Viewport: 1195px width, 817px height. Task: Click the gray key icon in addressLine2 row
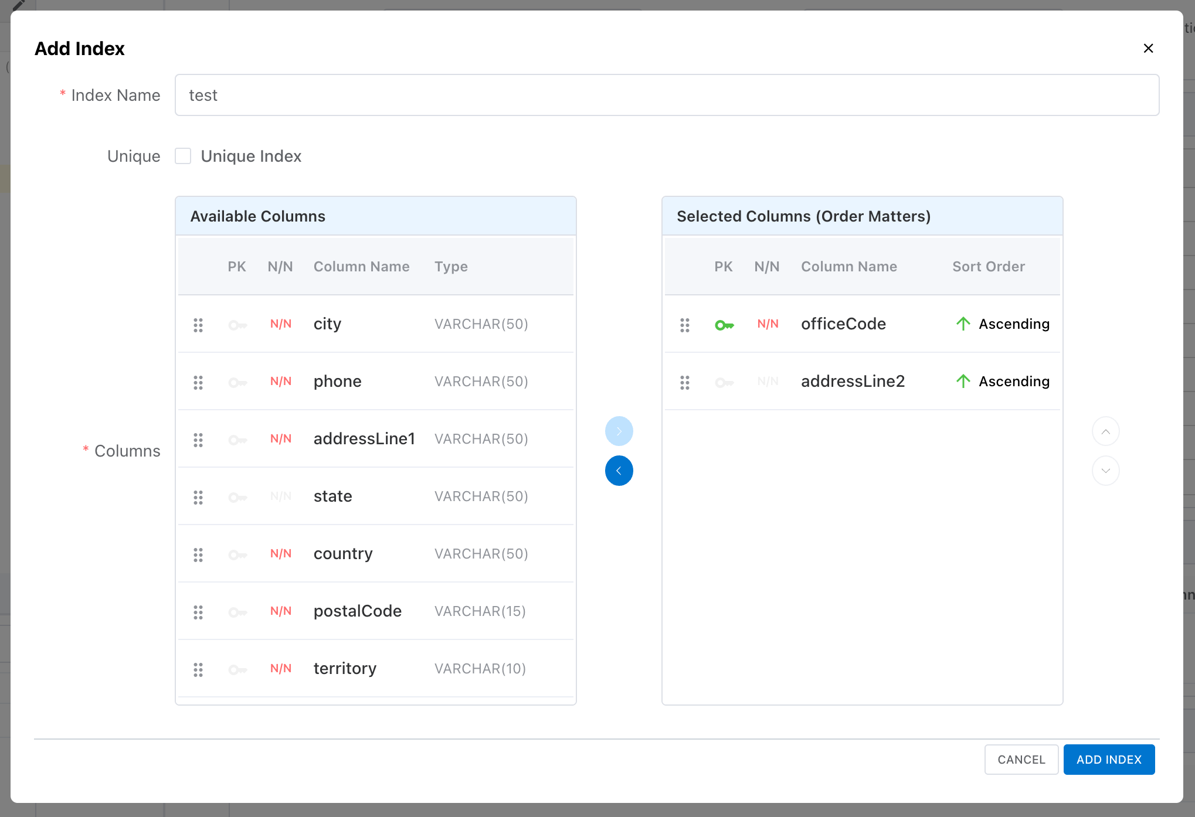[724, 382]
